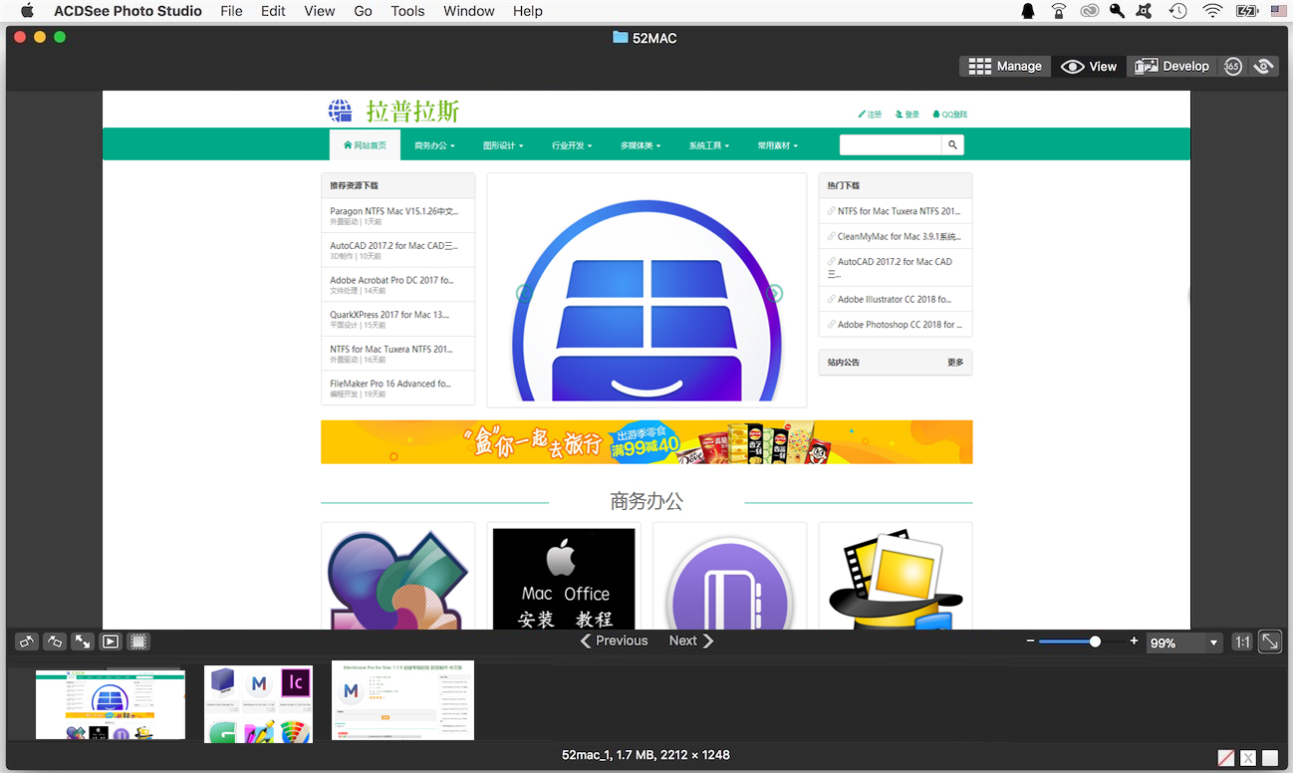The width and height of the screenshot is (1293, 773).
Task: Go to the Next image
Action: pos(691,641)
